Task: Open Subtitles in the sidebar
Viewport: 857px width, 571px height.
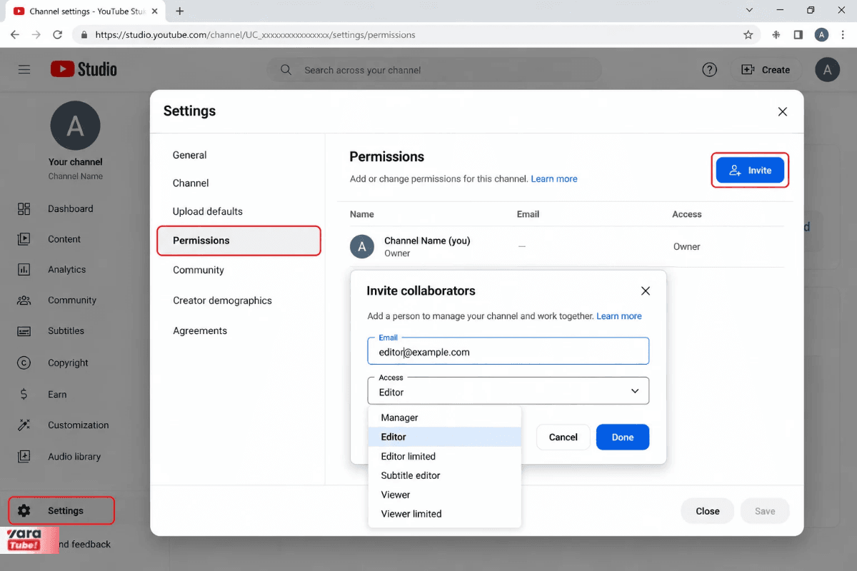Action: (x=50, y=331)
